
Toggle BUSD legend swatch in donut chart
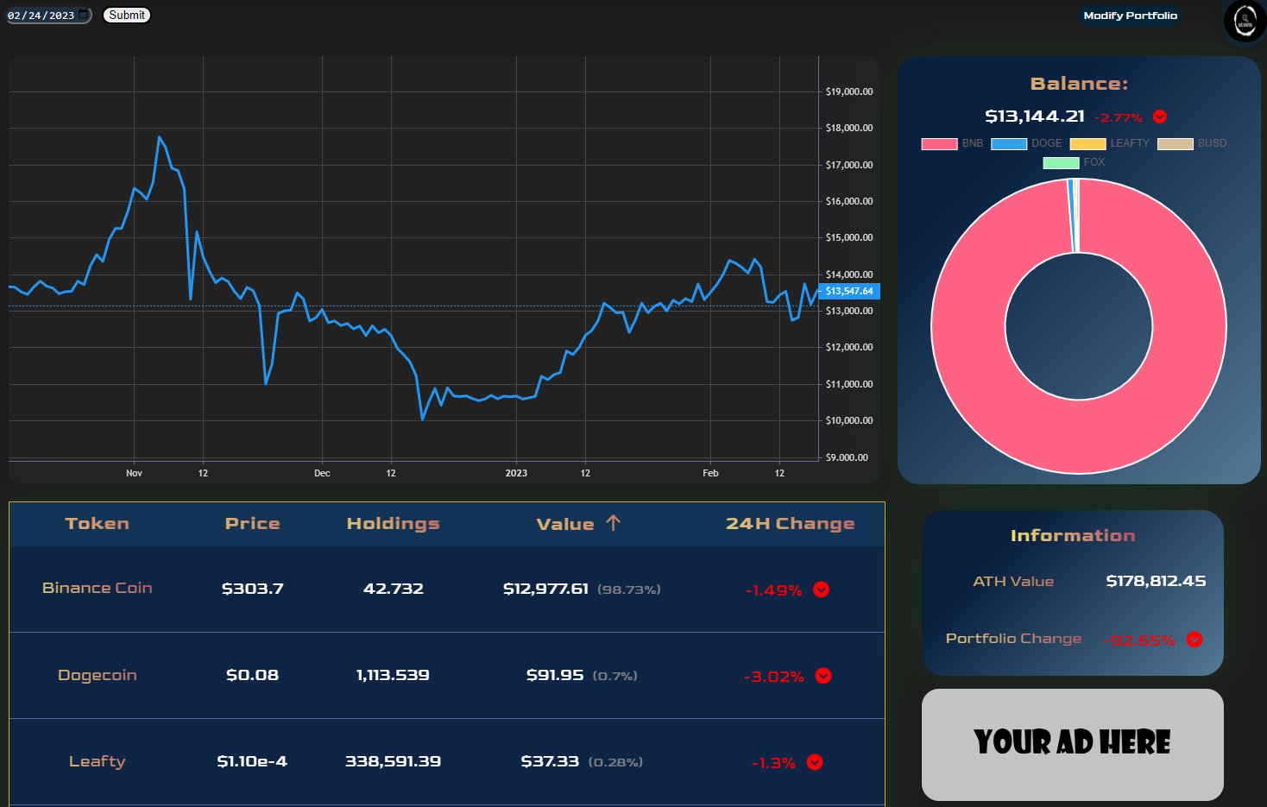tap(1175, 143)
